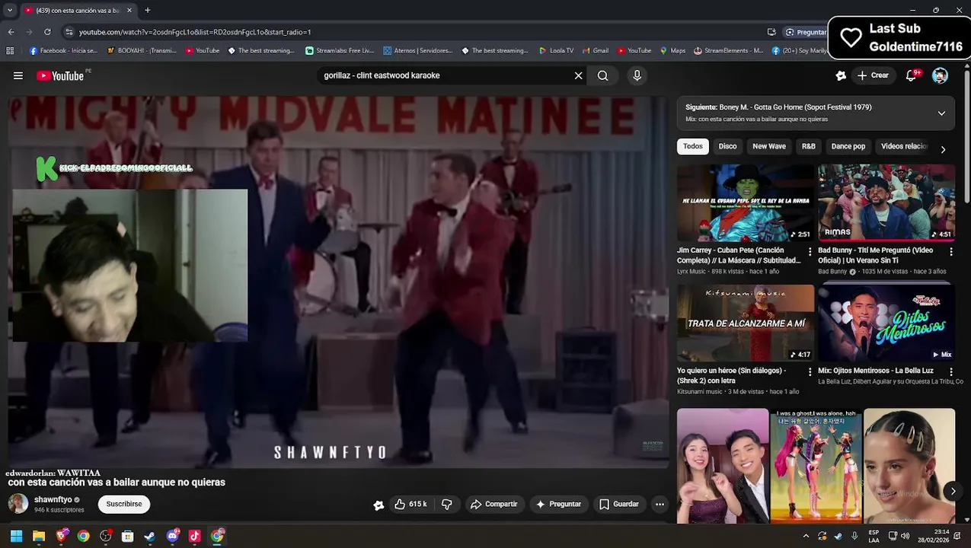Start voice search with the microphone icon
Image resolution: width=971 pixels, height=548 pixels.
pos(637,75)
